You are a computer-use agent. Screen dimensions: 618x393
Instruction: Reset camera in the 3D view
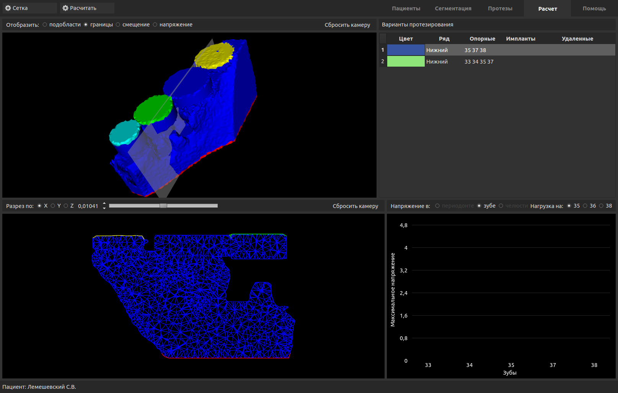coord(347,25)
